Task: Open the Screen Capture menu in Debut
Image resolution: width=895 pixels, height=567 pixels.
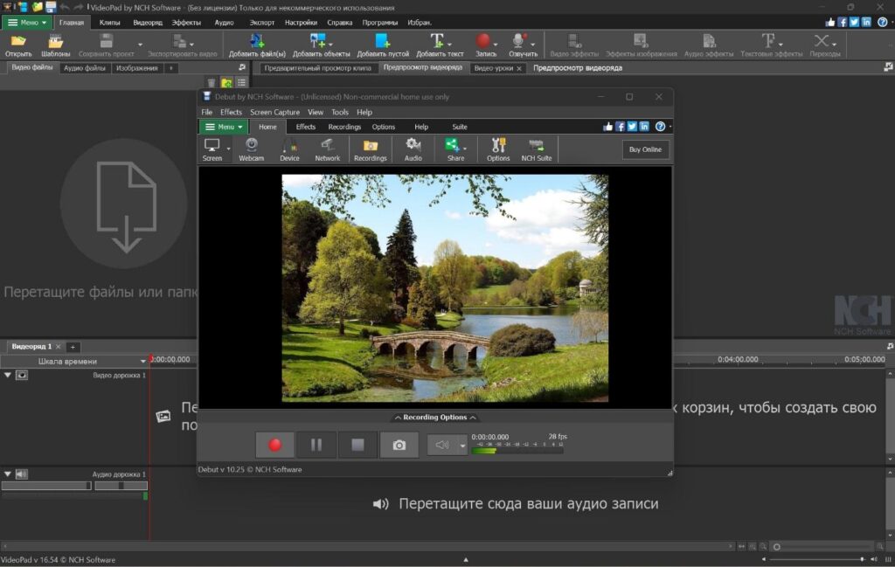Action: coord(274,112)
